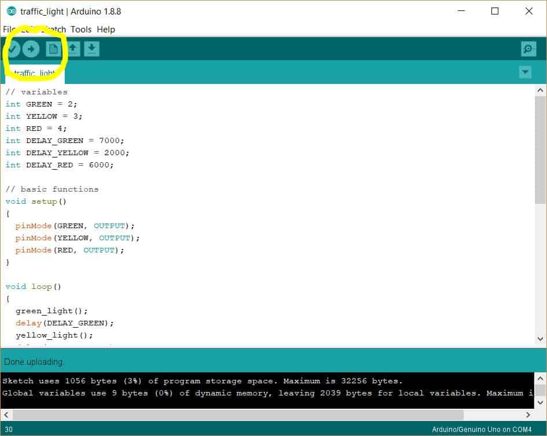Click the Upload arrow icon
Screen dimensions: 547x436
(x=32, y=49)
